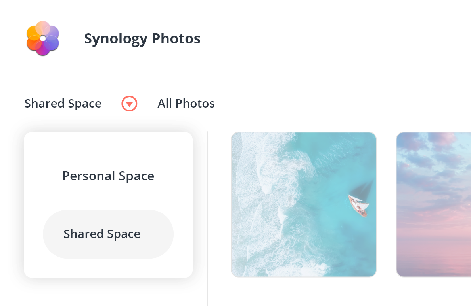Click the clouds in the sunset photo
The width and height of the screenshot is (471, 306).
click(x=433, y=168)
